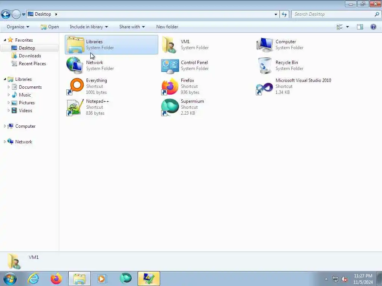Click the "Microsoft Visual Studio 2010" label
The height and width of the screenshot is (286, 382).
[x=303, y=80]
